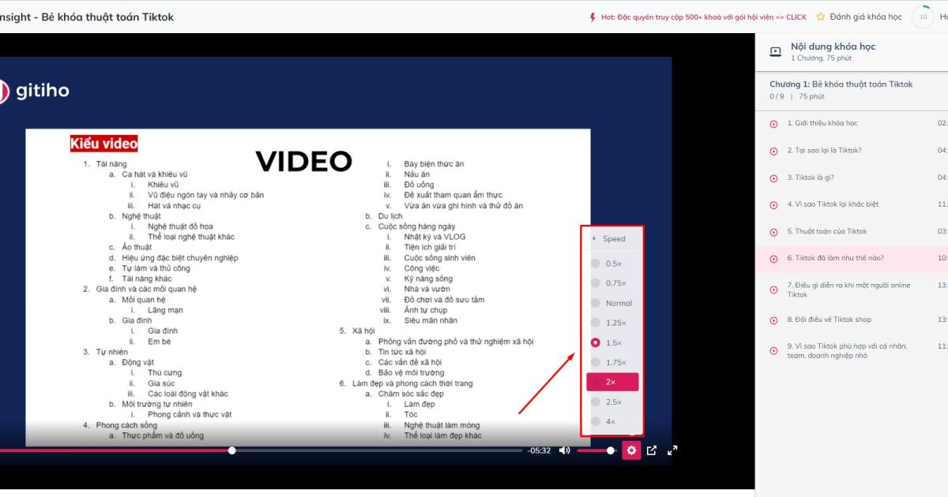Image resolution: width=948 pixels, height=497 pixels.
Task: Click play icon for lesson 6 Tiktok đã làm như thế nào
Action: tap(773, 258)
